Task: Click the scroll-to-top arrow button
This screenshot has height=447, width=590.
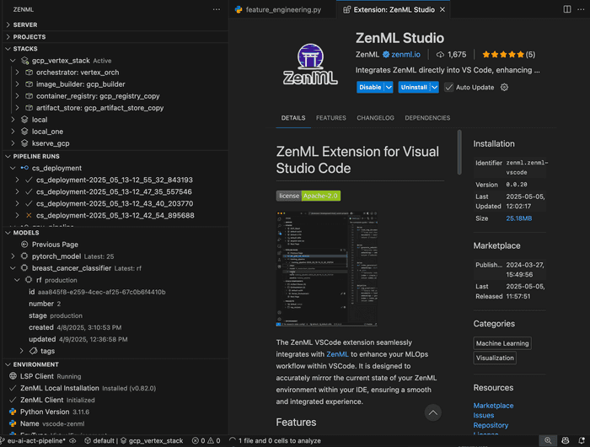Action: click(x=433, y=412)
